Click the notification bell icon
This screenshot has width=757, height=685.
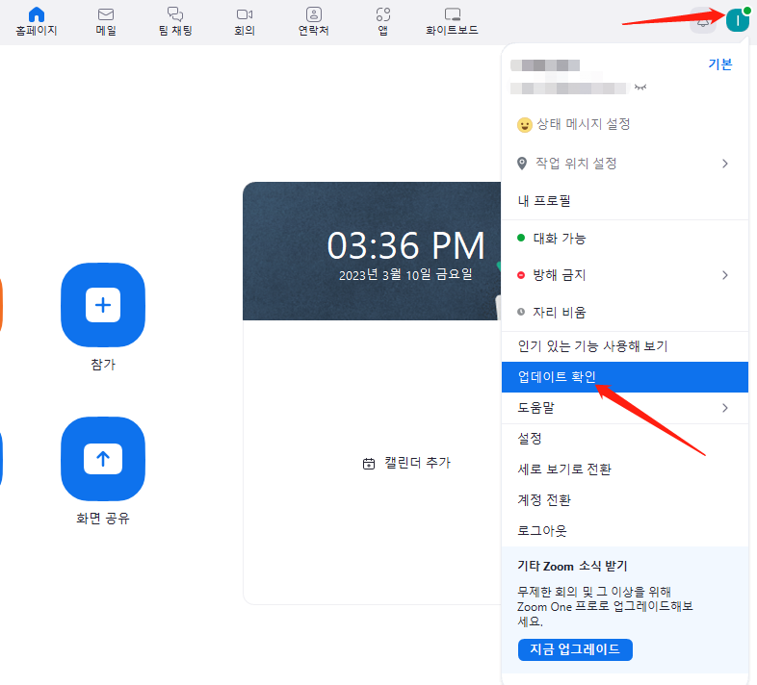[703, 21]
